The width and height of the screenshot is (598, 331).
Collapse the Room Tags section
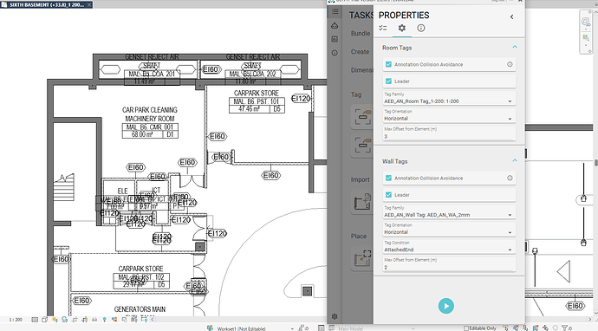point(515,47)
